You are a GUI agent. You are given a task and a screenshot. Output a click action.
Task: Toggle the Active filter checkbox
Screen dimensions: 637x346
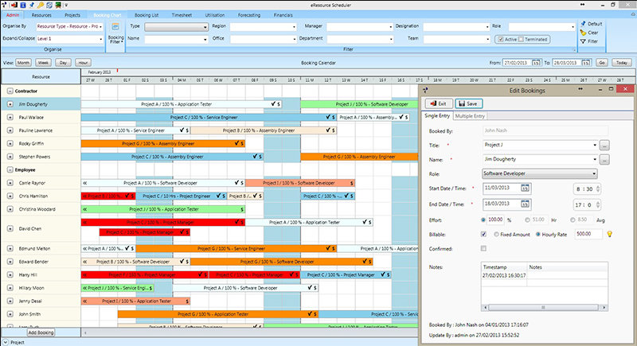[x=502, y=38]
